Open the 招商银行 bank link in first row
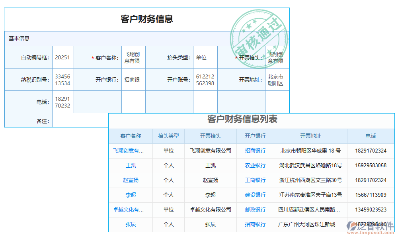 point(255,151)
